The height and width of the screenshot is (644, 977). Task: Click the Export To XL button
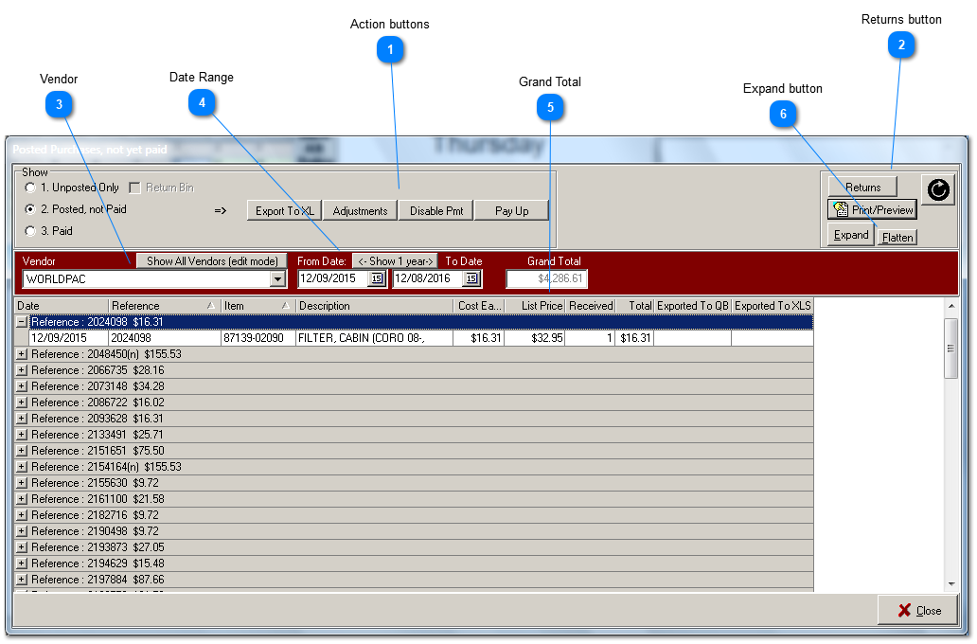[284, 211]
